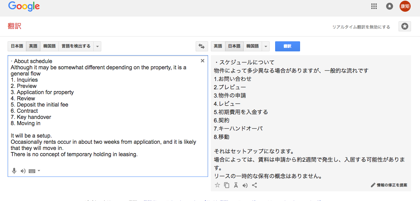The width and height of the screenshot is (420, 201).
Task: Click the red 翻訳 page title
Action: [15, 27]
